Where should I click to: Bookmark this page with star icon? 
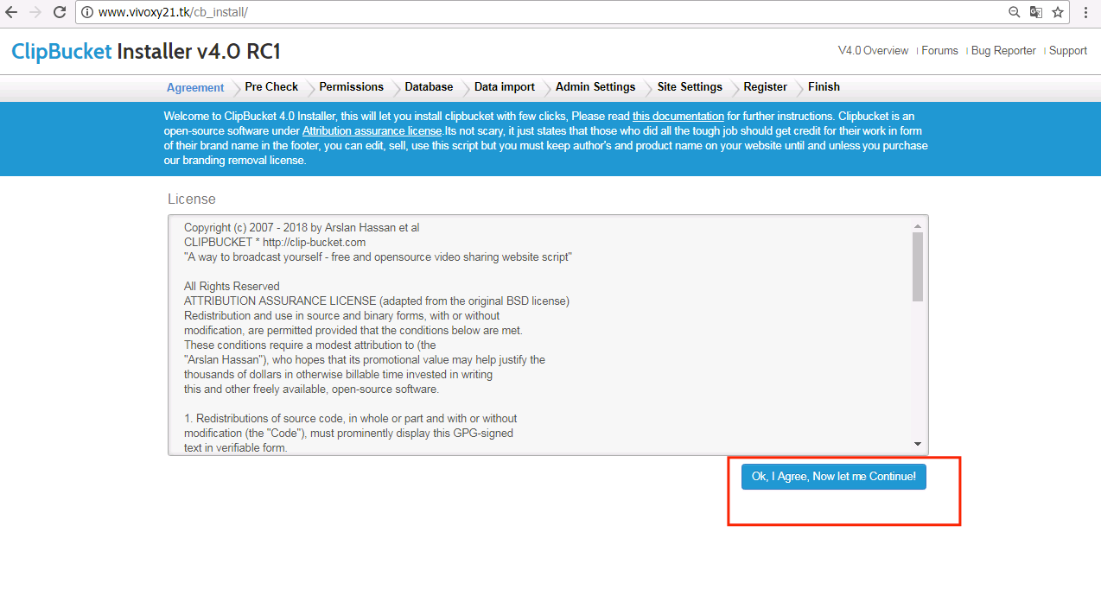[x=1058, y=13]
